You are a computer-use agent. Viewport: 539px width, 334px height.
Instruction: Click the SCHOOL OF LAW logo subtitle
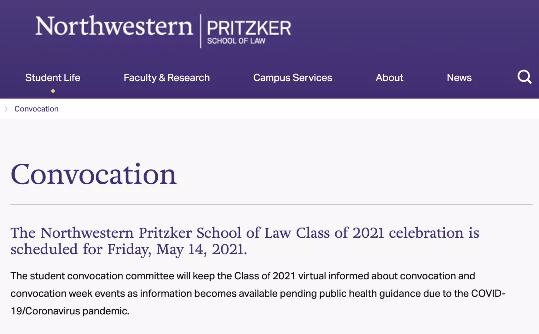click(x=236, y=41)
